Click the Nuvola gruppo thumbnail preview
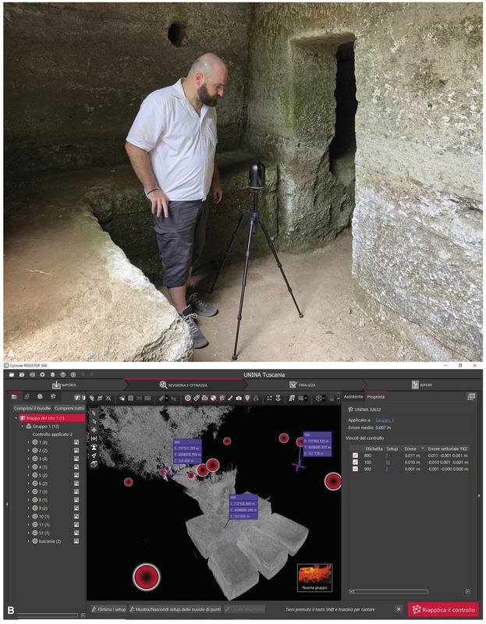Viewport: 486px width, 624px height. pos(315,578)
